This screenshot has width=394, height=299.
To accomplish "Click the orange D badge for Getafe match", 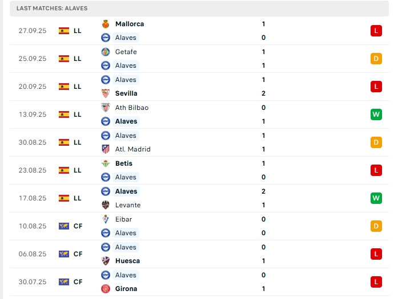I will pyautogui.click(x=376, y=59).
